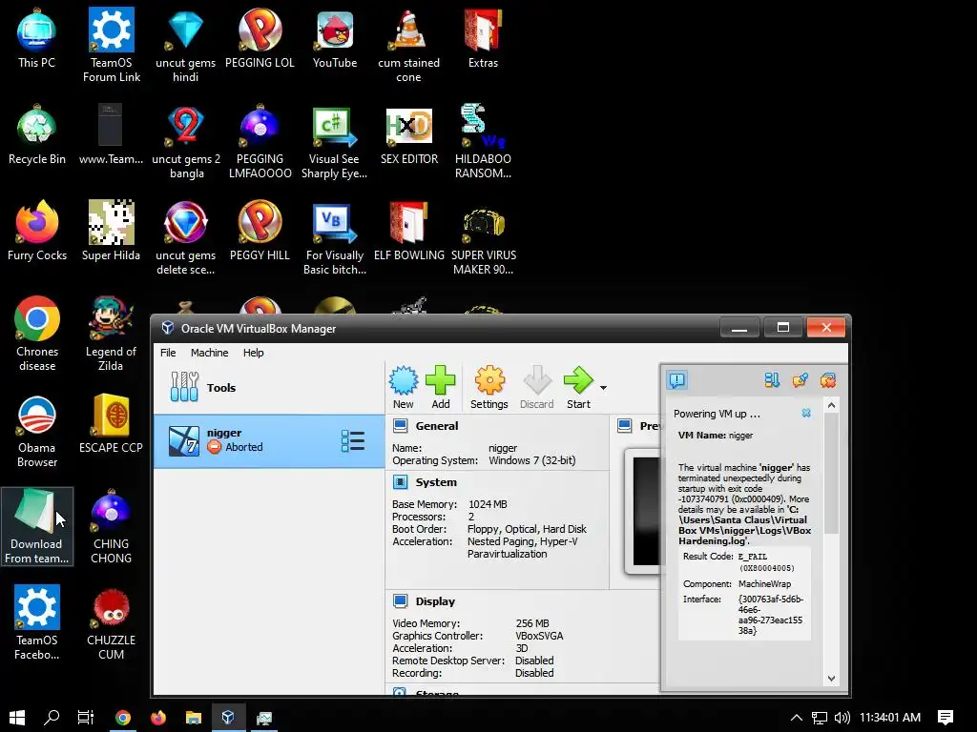This screenshot has width=977, height=732.
Task: Click the notification panel's scrollbar thumb
Action: pyautogui.click(x=831, y=473)
